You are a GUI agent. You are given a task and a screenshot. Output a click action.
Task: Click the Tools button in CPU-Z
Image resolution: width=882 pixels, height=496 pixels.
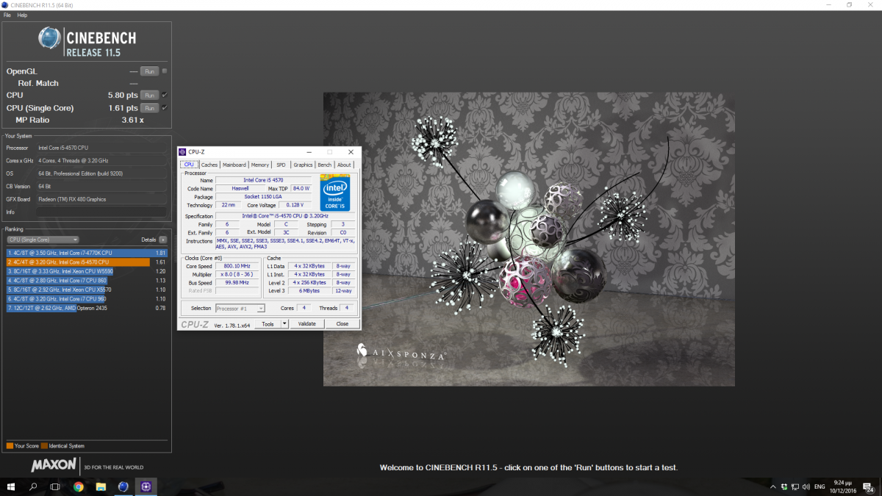click(268, 324)
